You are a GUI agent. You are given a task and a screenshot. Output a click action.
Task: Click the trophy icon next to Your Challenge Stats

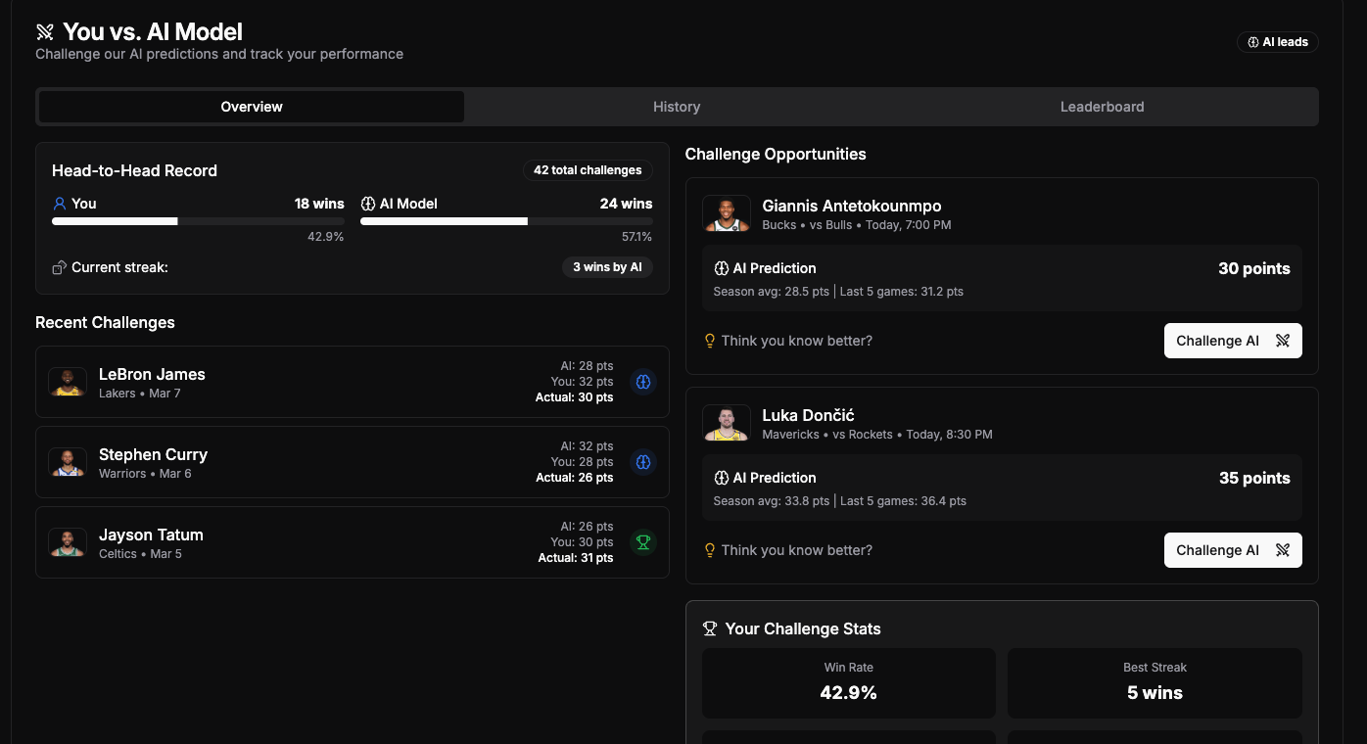pos(710,629)
